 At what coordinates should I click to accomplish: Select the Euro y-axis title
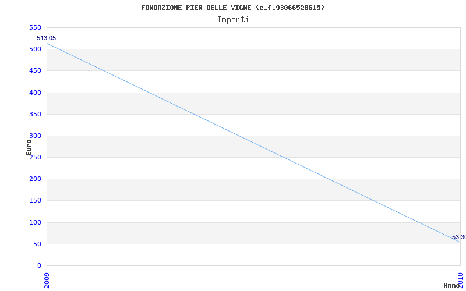[x=29, y=147]
